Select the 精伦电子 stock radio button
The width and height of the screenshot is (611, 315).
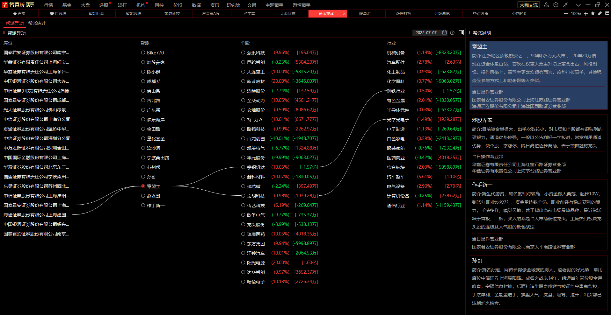pyautogui.click(x=243, y=282)
